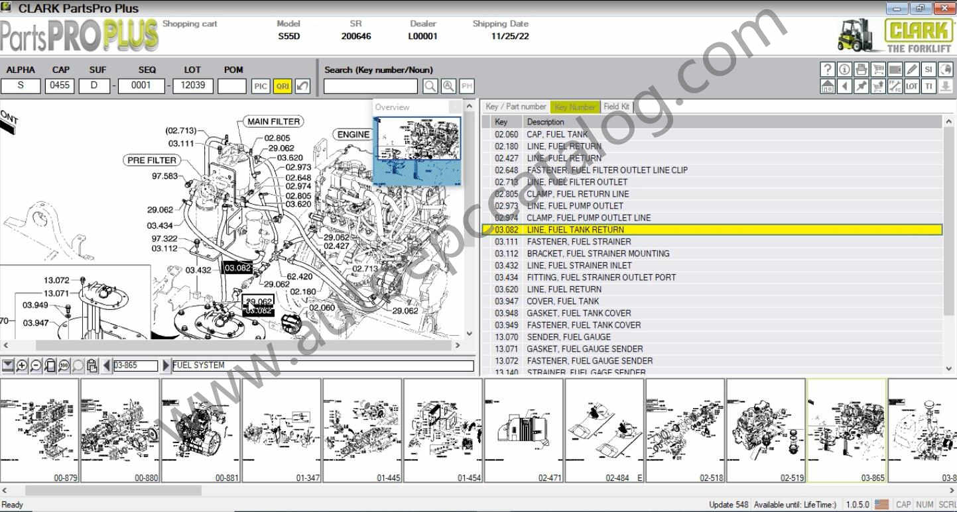957x512 pixels.
Task: Zoom in on the diagram
Action: 22,366
